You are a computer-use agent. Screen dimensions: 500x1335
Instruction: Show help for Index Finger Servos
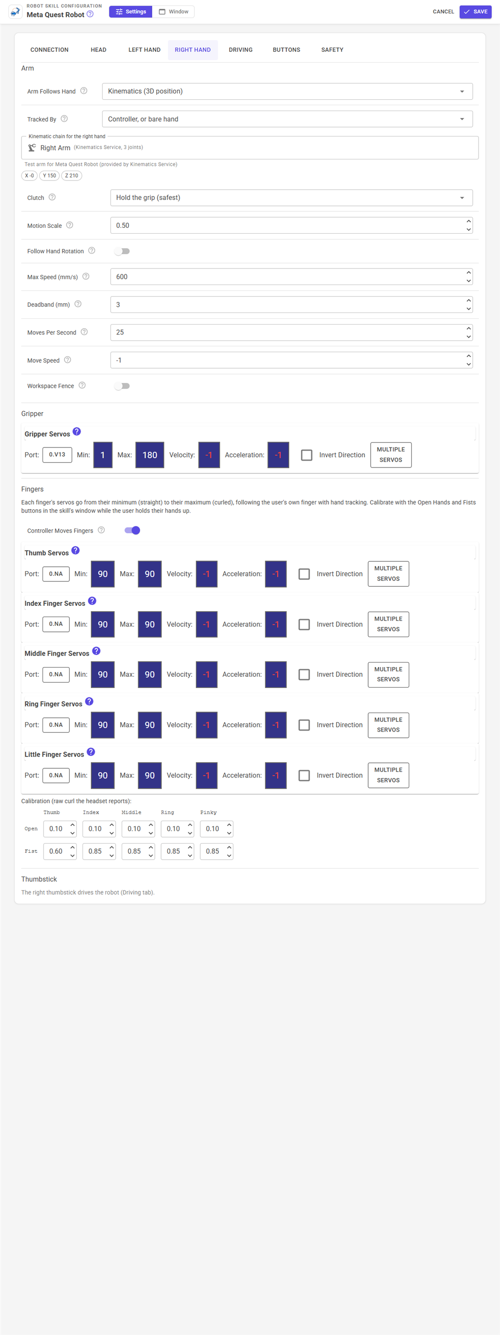[92, 601]
